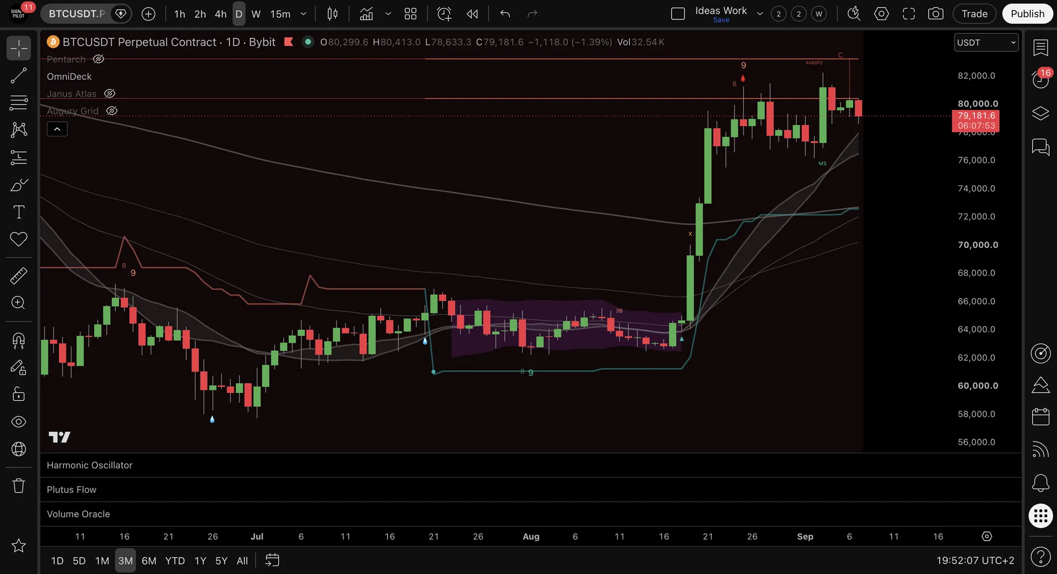The height and width of the screenshot is (574, 1057).
Task: Collapse the indicator legend list
Action: [57, 129]
